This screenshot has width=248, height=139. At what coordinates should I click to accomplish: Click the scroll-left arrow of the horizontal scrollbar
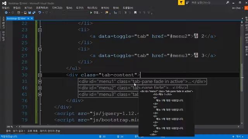click(x=20, y=127)
